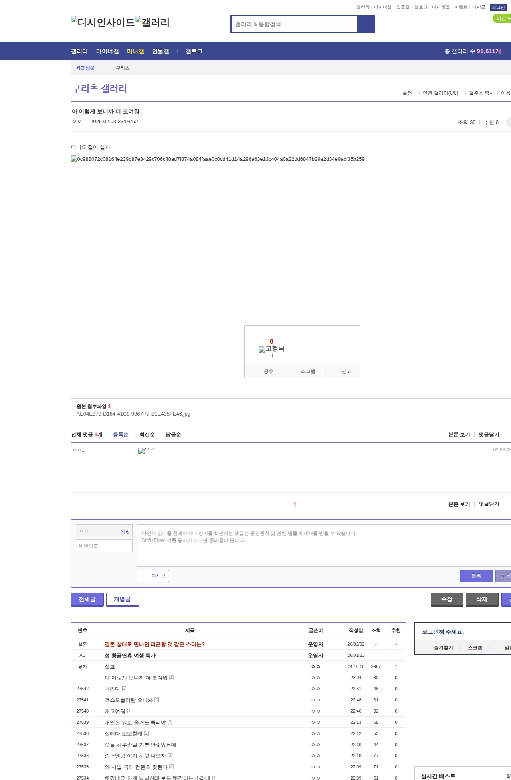This screenshot has width=511, height=780.
Task: Click the attached image in the post body
Action: (x=218, y=159)
